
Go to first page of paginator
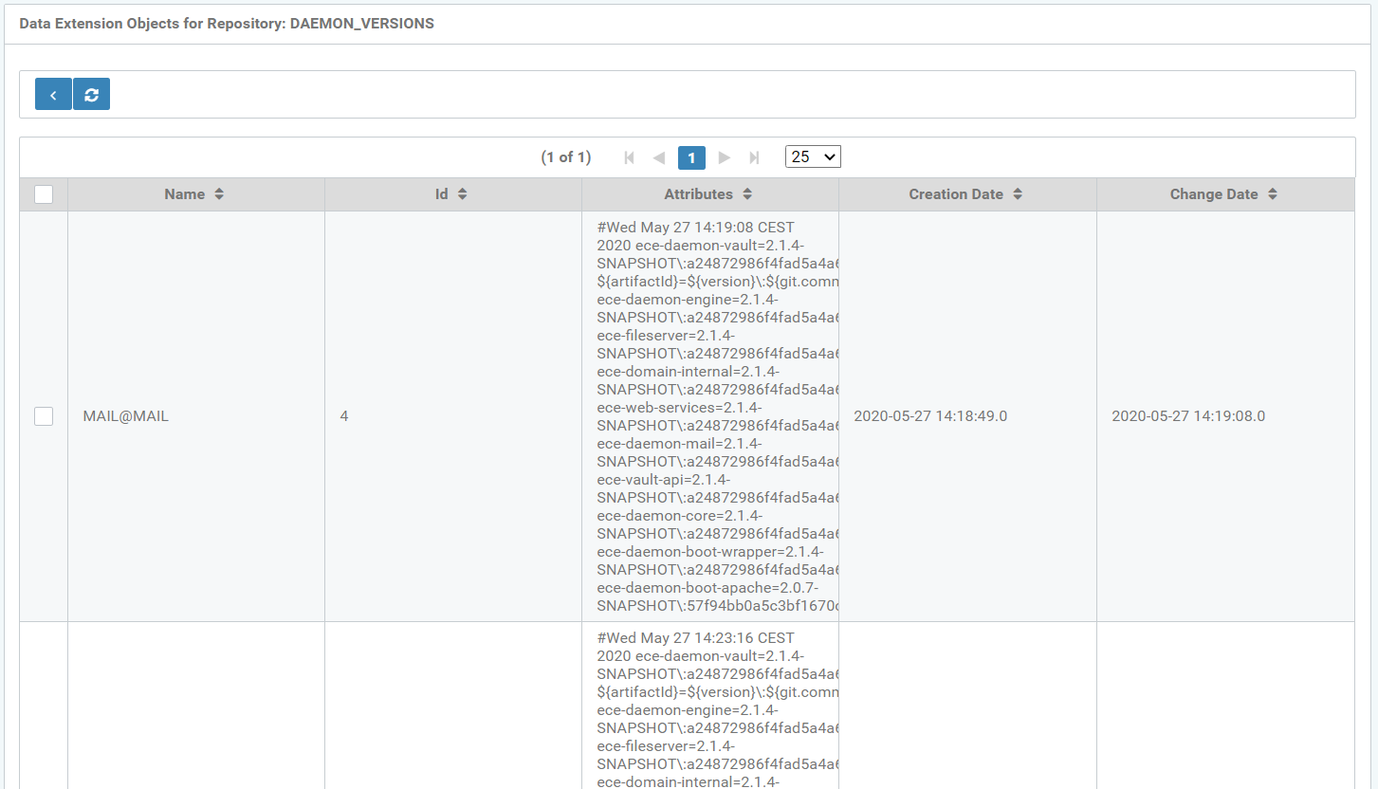tap(629, 157)
